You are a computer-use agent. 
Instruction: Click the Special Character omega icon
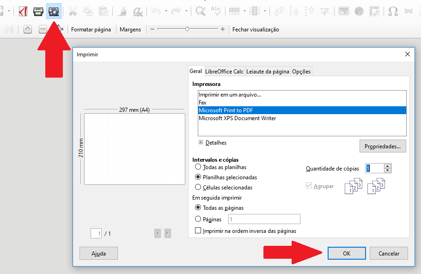pos(393,11)
